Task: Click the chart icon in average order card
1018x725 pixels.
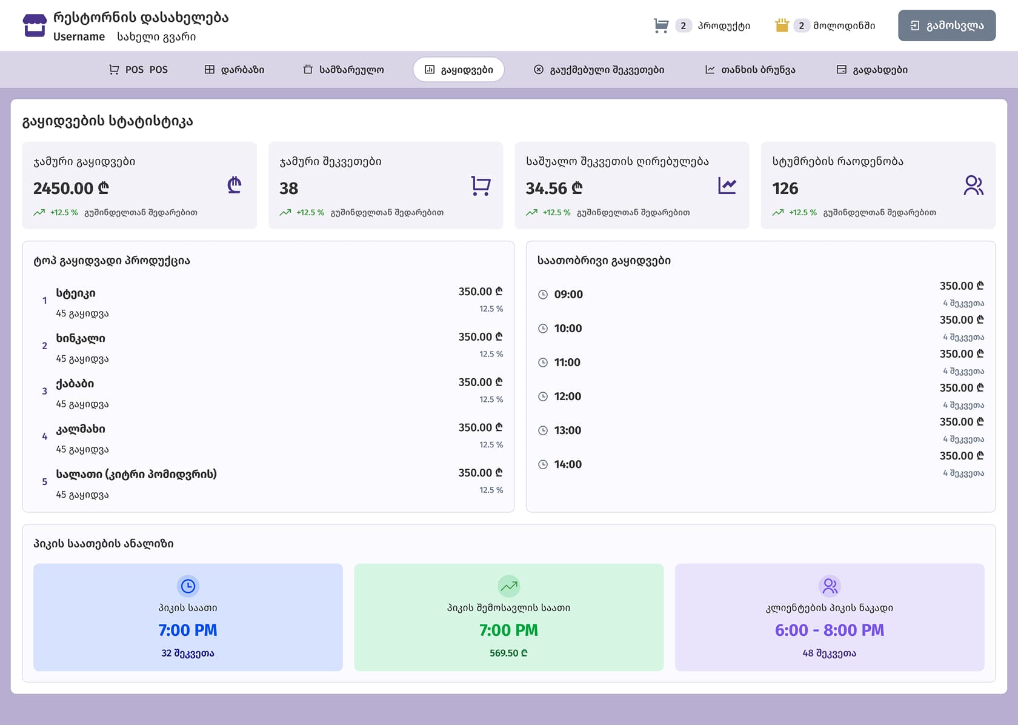Action: [x=727, y=185]
